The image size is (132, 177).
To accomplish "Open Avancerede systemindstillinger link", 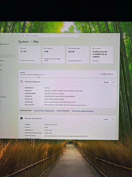I will (x=83, y=111).
